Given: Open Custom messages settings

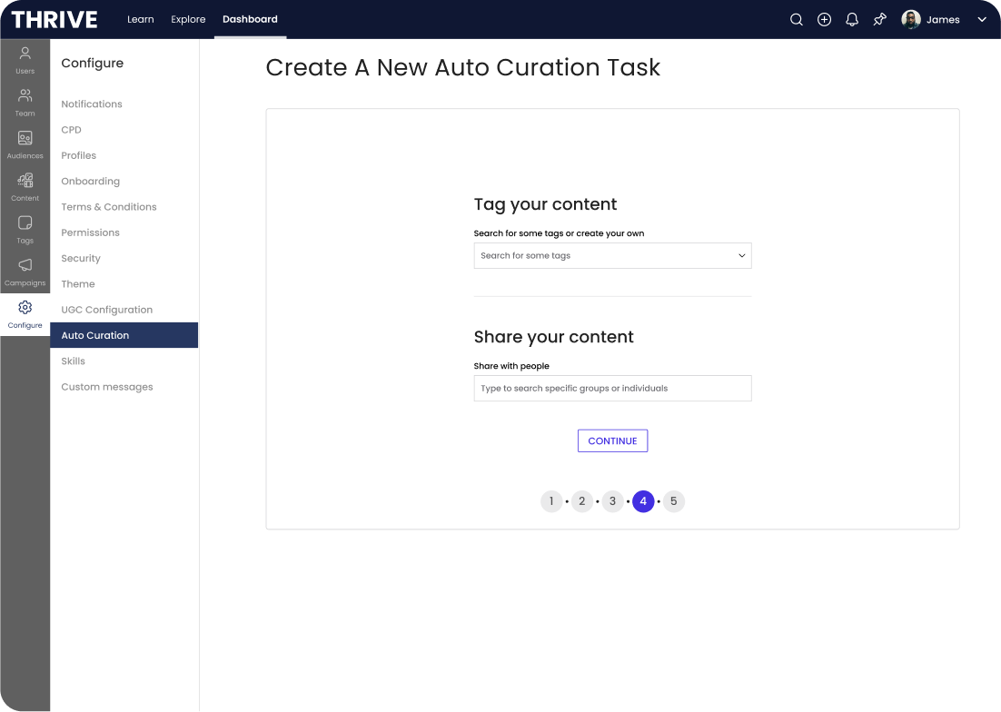Looking at the screenshot, I should (x=107, y=387).
